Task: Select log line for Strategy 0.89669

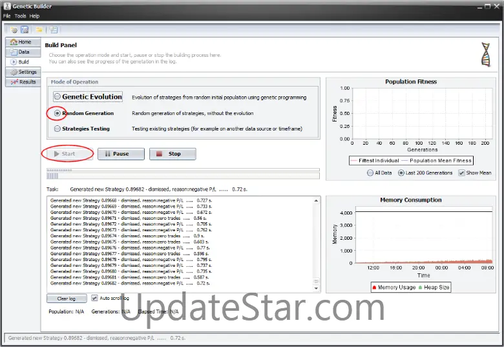Action: pyautogui.click(x=131, y=206)
